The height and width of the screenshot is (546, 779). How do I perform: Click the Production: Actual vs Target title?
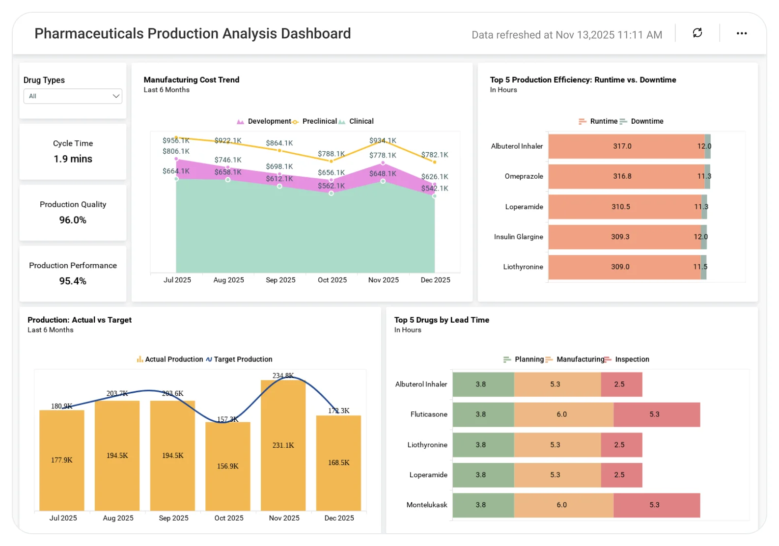[80, 320]
